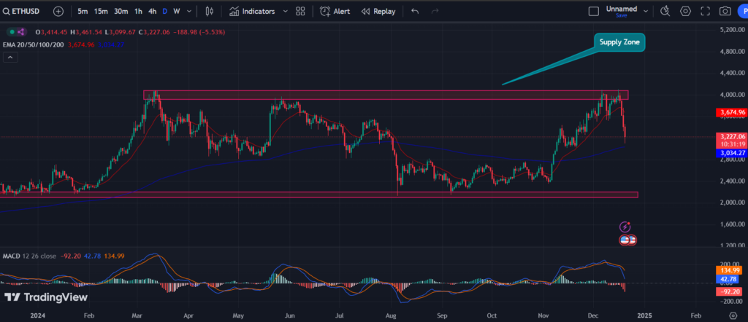Click the red 3,674.96 EMA price label

730,113
